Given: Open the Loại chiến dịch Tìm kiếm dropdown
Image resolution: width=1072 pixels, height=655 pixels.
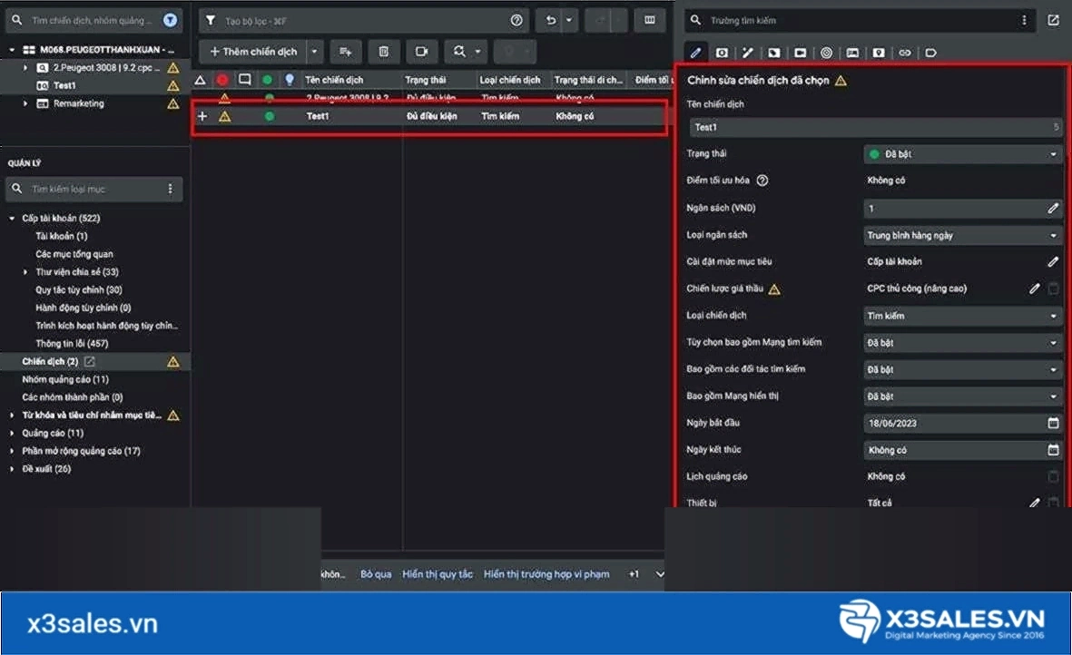Looking at the screenshot, I should point(962,316).
